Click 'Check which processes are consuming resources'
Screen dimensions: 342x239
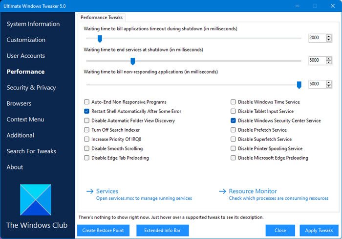pos(278,198)
